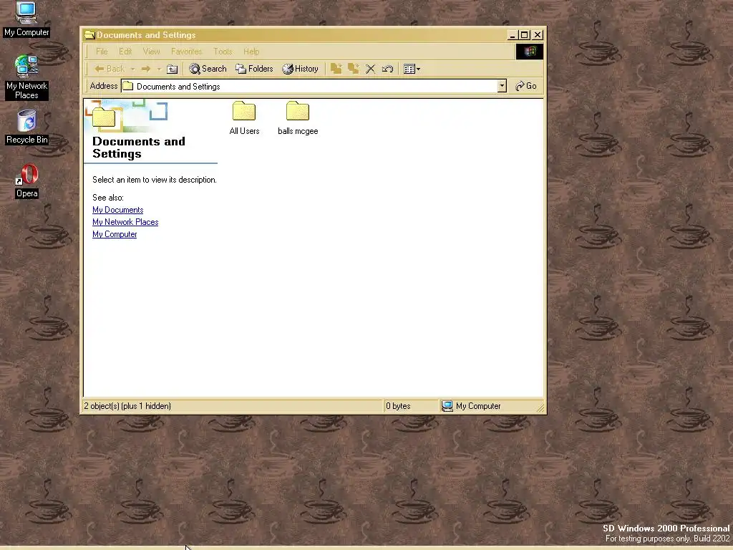Toggle the Folders pane
Image resolution: width=733 pixels, height=550 pixels.
(x=254, y=69)
